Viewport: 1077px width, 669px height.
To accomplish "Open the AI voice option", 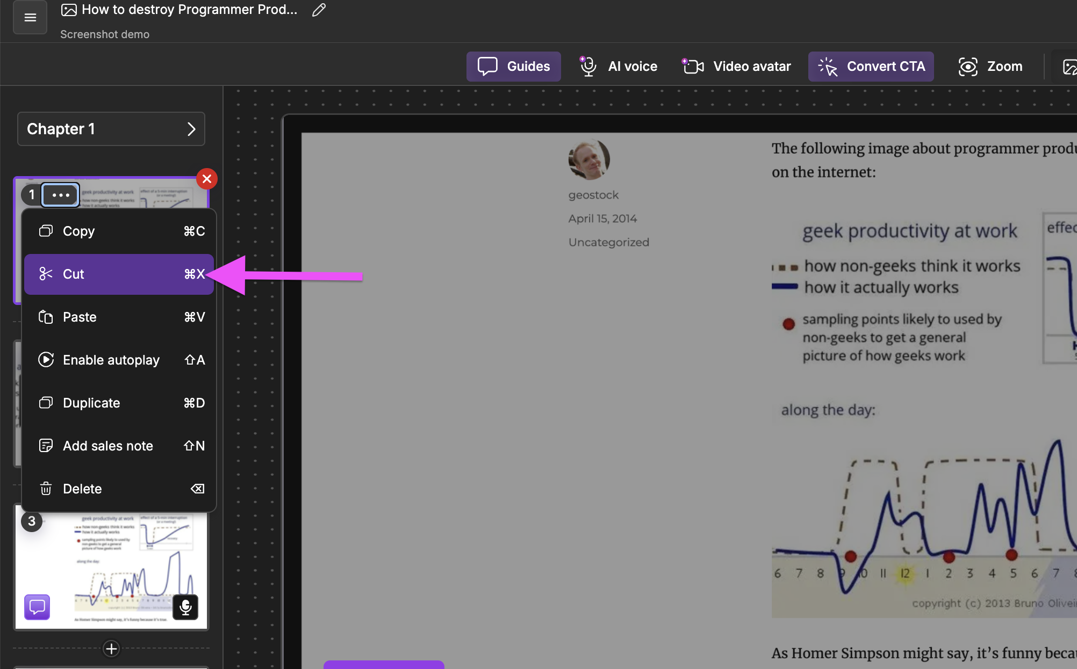I will 619,67.
